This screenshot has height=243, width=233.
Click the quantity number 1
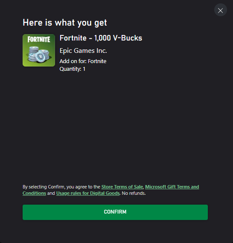84,69
